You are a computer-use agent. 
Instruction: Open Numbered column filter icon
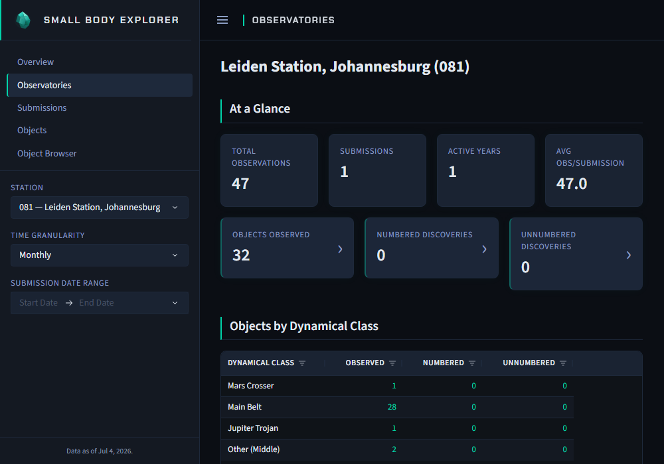click(472, 363)
